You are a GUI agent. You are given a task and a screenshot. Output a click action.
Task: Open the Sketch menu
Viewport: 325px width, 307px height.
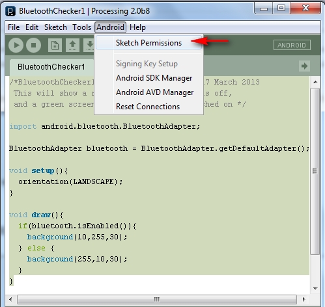coord(55,27)
